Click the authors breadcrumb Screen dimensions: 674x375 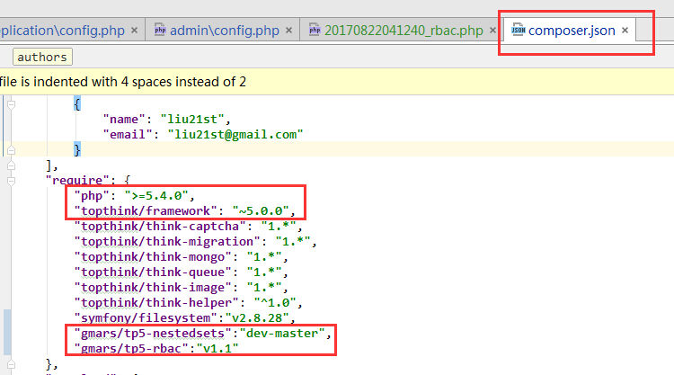pos(42,57)
